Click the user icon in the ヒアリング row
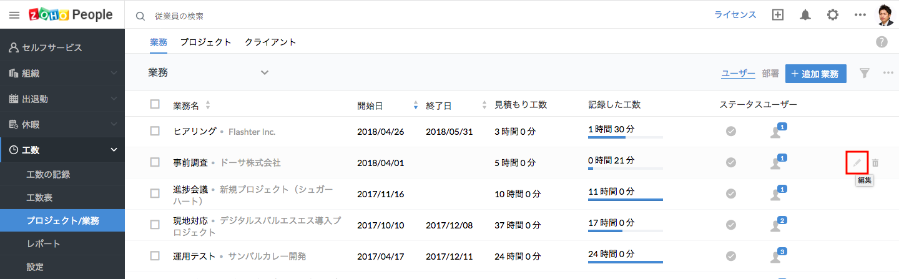Viewport: 899px width, 279px height. [775, 132]
